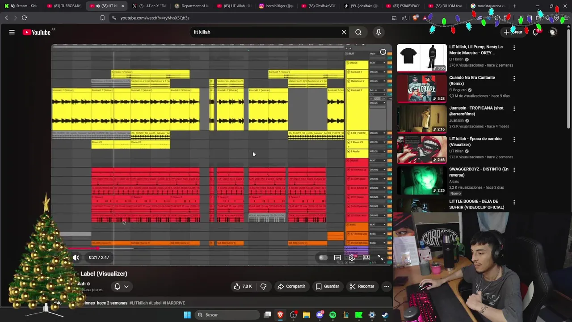Open a new browser tab
This screenshot has height=322, width=572.
[514, 6]
